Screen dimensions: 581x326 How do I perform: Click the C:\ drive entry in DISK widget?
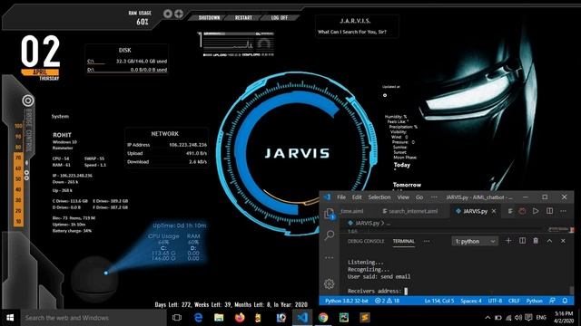[x=127, y=61]
